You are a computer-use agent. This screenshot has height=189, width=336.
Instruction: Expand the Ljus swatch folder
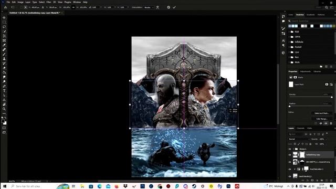pyautogui.click(x=289, y=52)
